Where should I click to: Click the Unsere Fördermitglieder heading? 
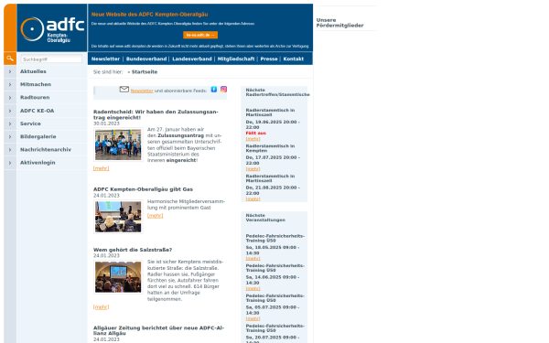click(339, 23)
